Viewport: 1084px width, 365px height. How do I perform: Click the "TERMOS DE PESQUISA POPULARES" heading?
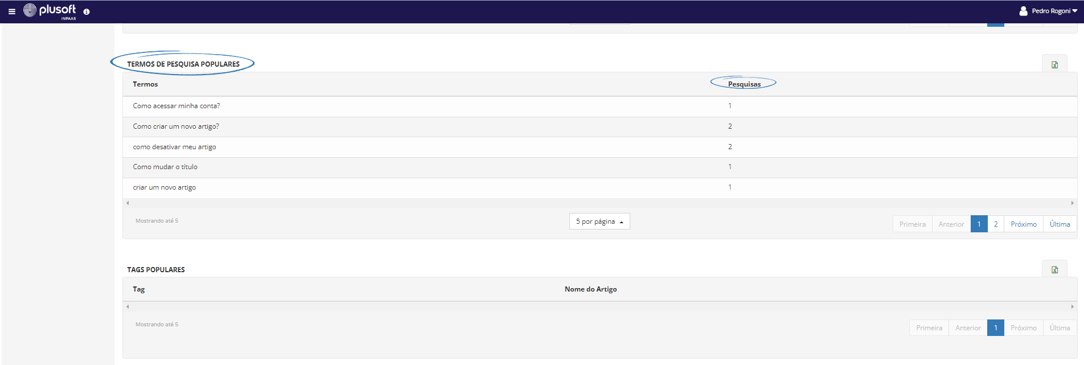point(183,64)
